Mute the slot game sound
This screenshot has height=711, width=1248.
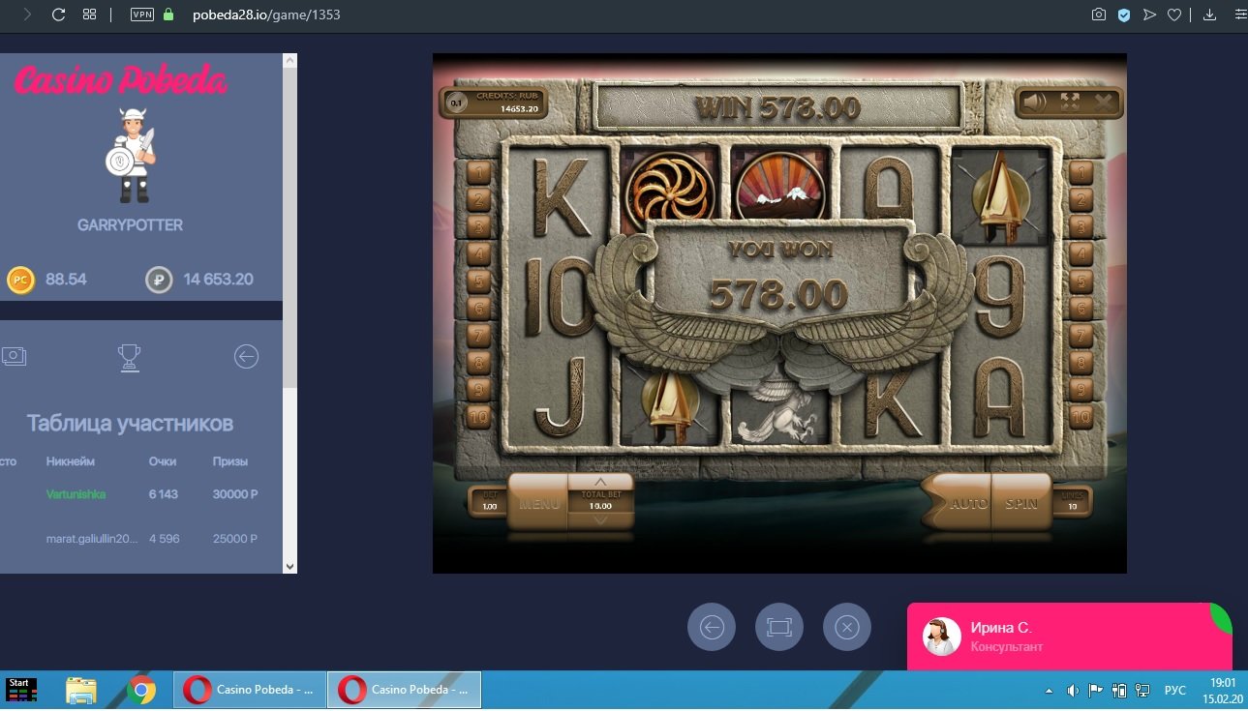pyautogui.click(x=1036, y=103)
